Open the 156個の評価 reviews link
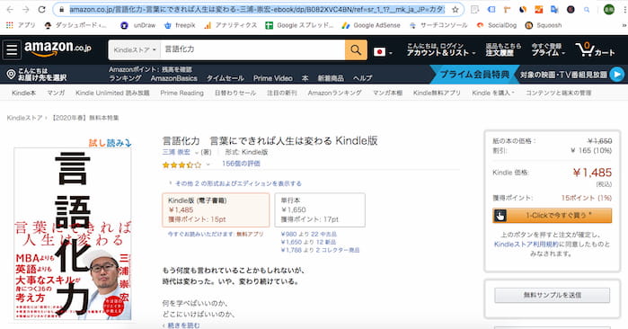This screenshot has height=329, width=628. pos(241,164)
